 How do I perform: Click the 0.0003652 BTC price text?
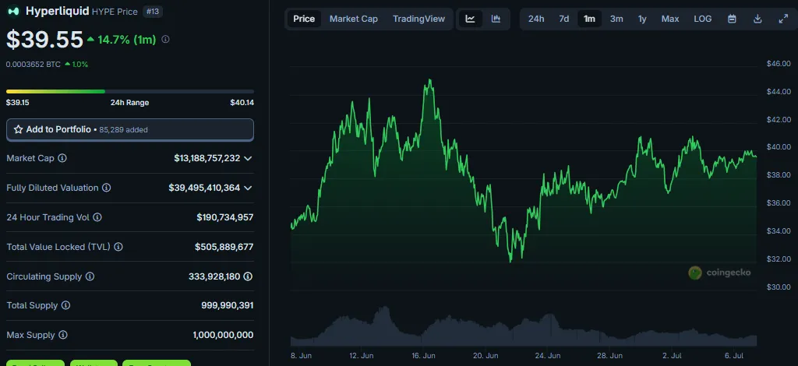point(33,64)
